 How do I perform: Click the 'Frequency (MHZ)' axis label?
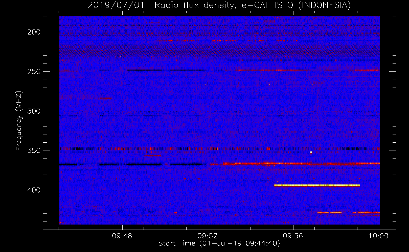[19, 121]
